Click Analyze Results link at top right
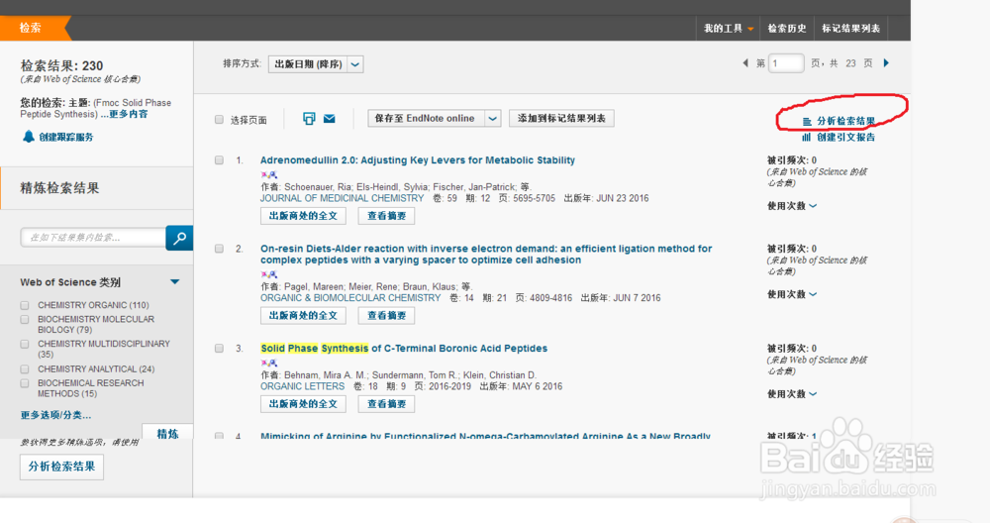The width and height of the screenshot is (990, 523). point(846,121)
